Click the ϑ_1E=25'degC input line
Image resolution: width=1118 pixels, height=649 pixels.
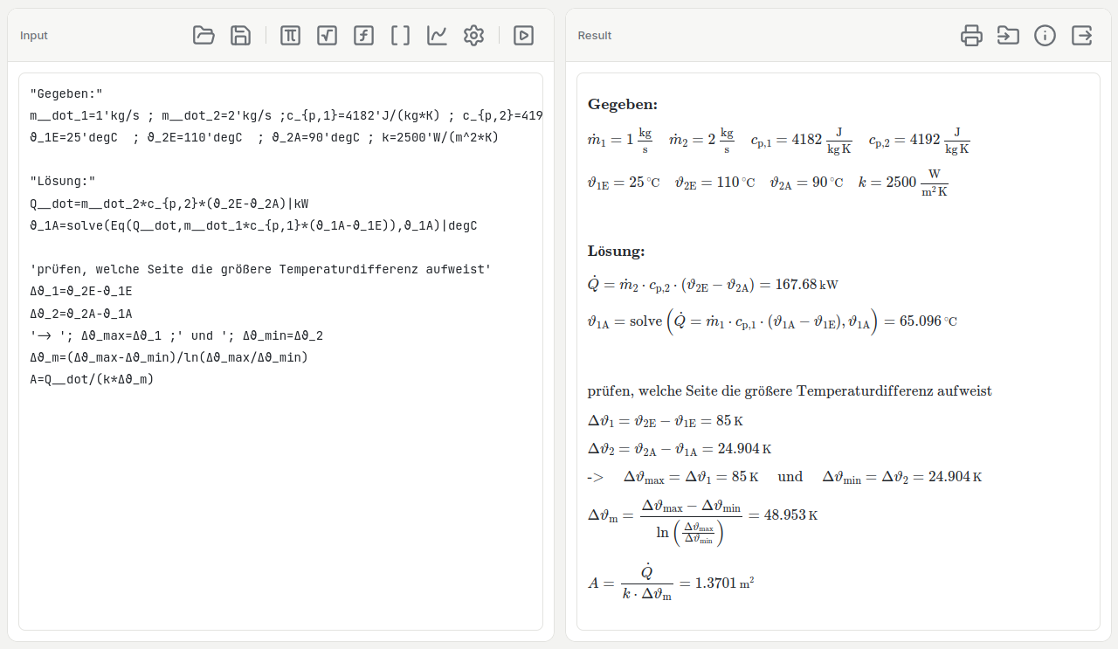click(x=264, y=137)
